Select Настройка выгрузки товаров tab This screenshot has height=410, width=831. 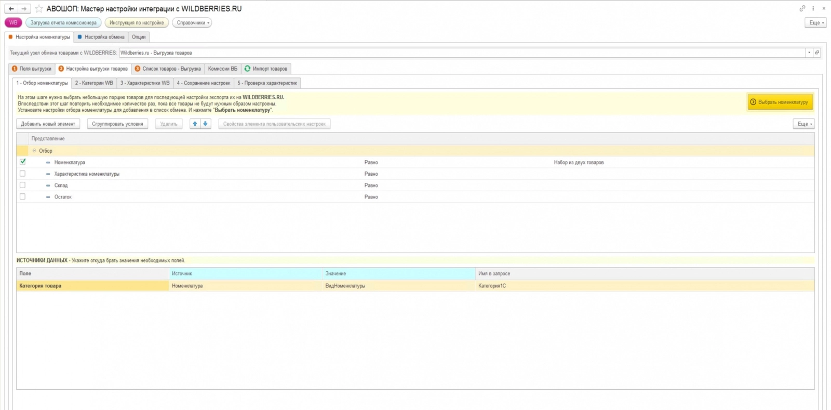93,69
